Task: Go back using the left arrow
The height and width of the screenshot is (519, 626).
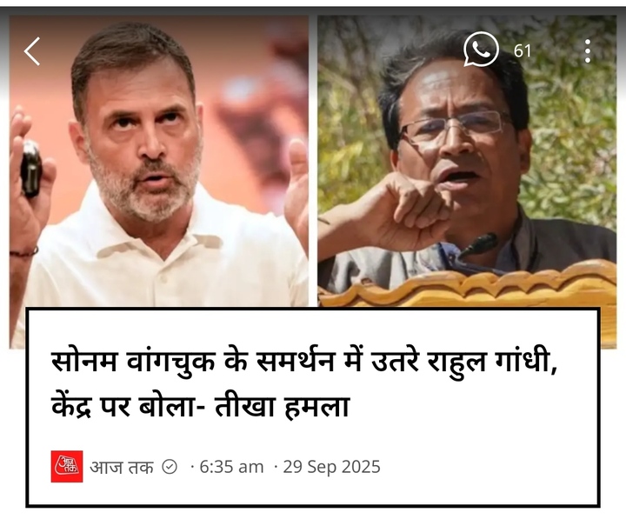Action: (32, 51)
